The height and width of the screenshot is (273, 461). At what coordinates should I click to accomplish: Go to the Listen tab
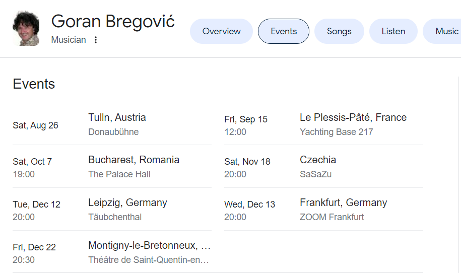[x=393, y=31]
